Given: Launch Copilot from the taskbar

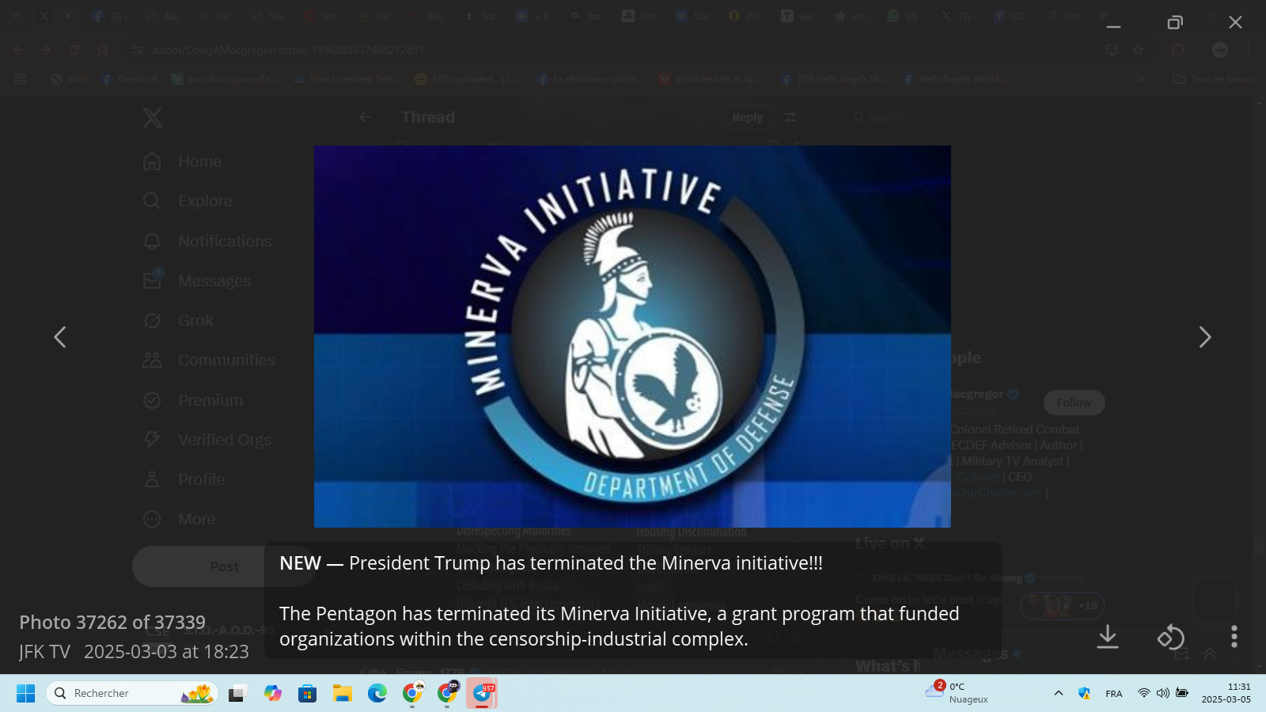Looking at the screenshot, I should pos(273,694).
